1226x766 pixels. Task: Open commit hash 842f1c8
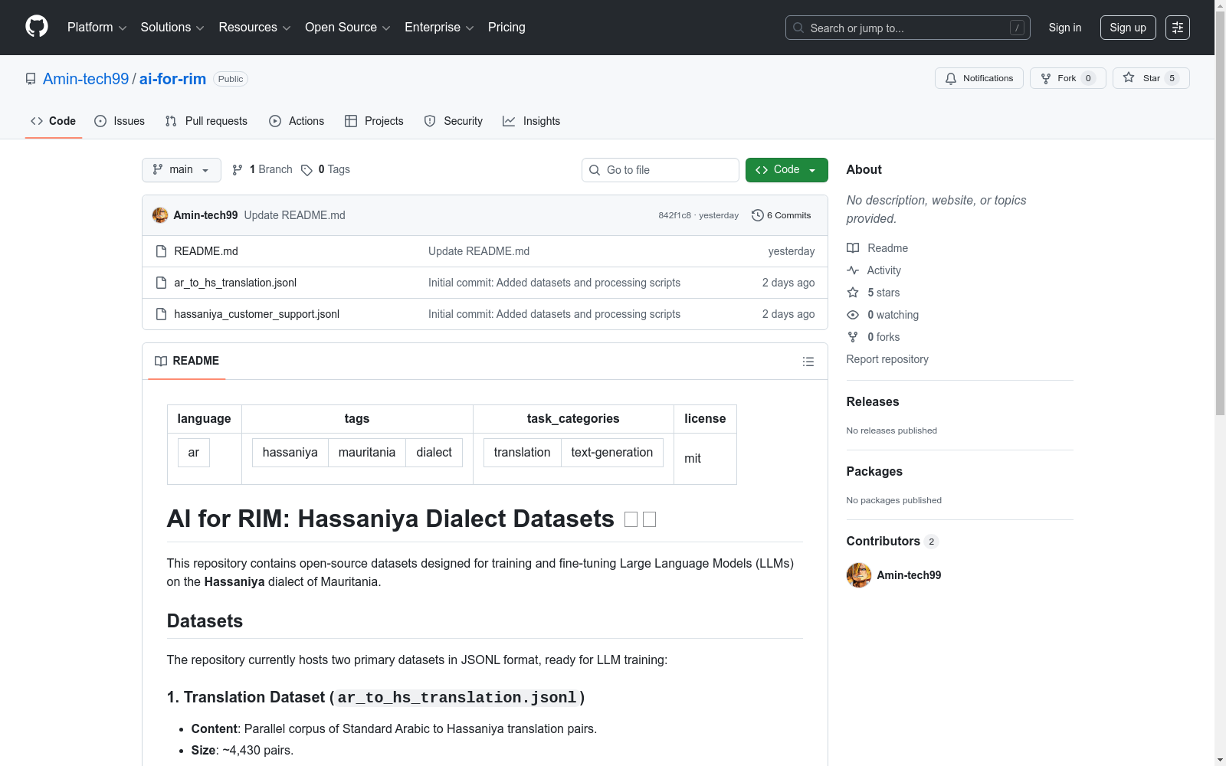click(674, 215)
